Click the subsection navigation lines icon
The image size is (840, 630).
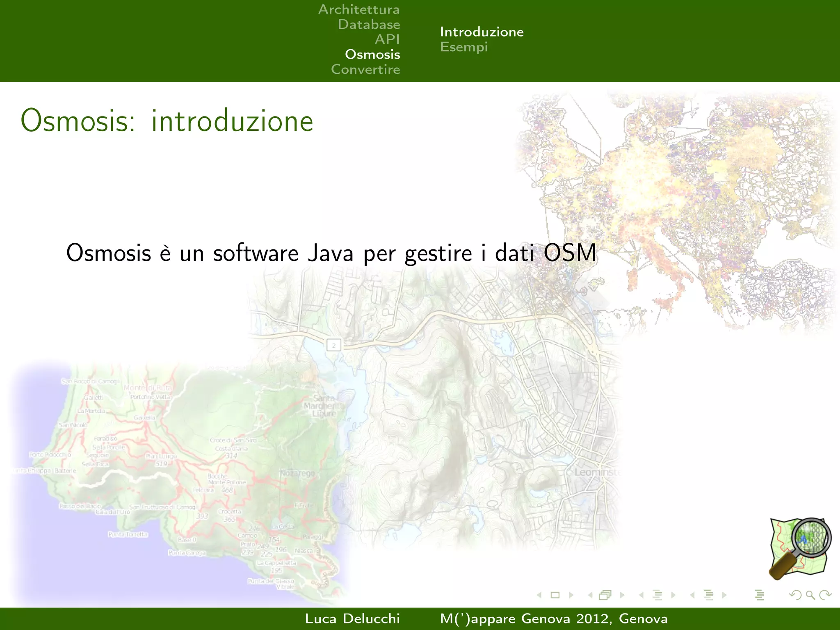657,595
